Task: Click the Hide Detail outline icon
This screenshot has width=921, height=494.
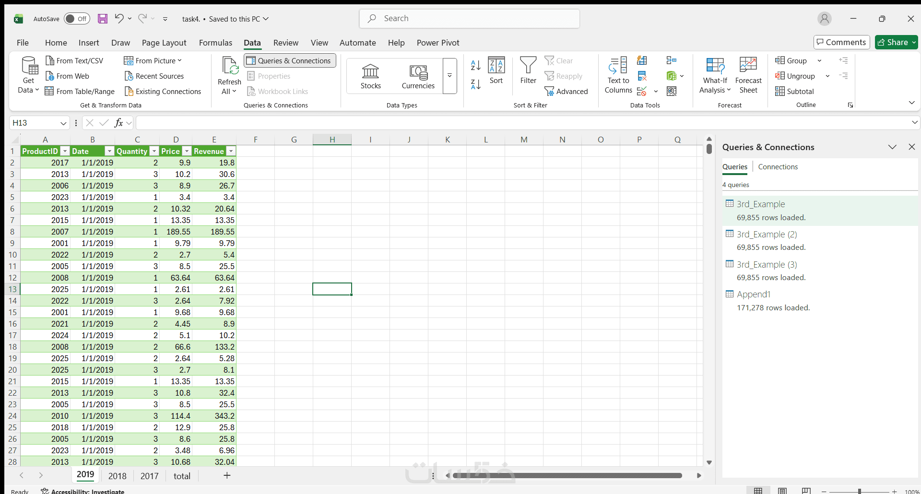Action: pos(843,76)
